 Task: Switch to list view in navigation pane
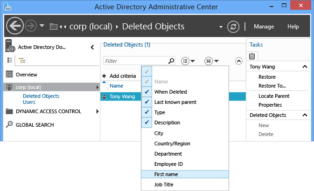coord(10,60)
